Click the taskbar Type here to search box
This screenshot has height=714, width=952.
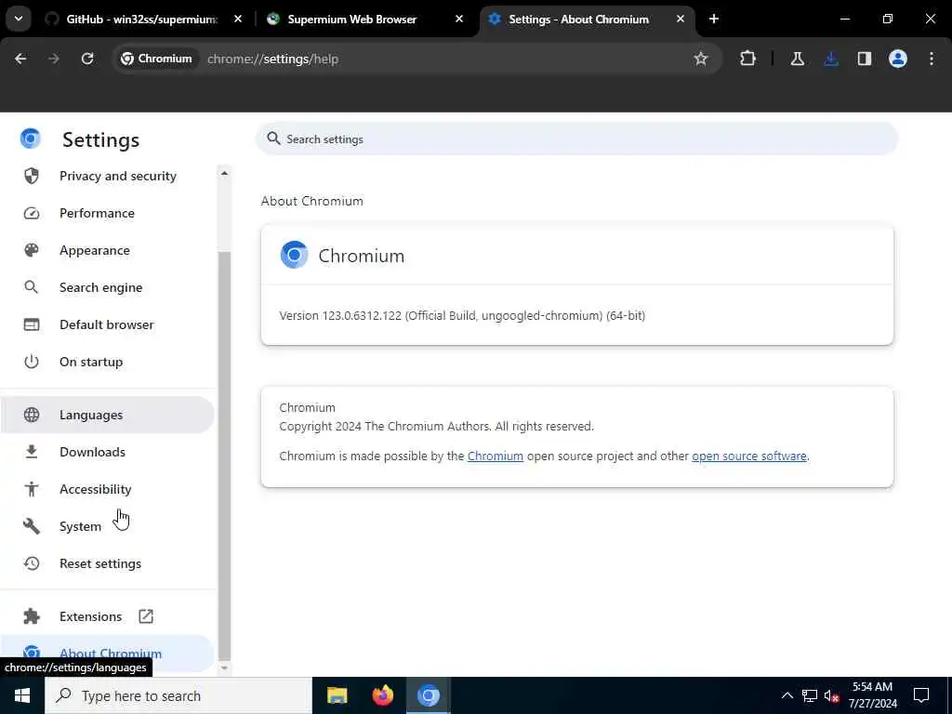[178, 695]
